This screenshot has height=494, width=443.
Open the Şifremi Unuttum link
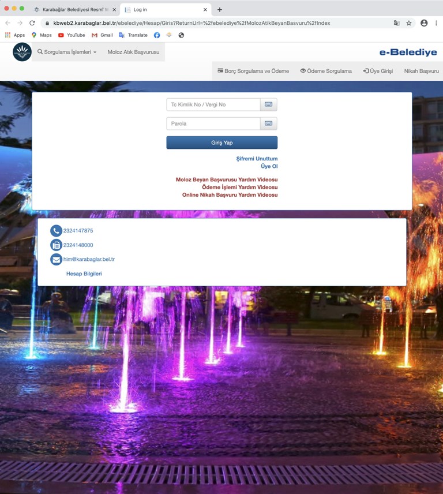pyautogui.click(x=257, y=159)
